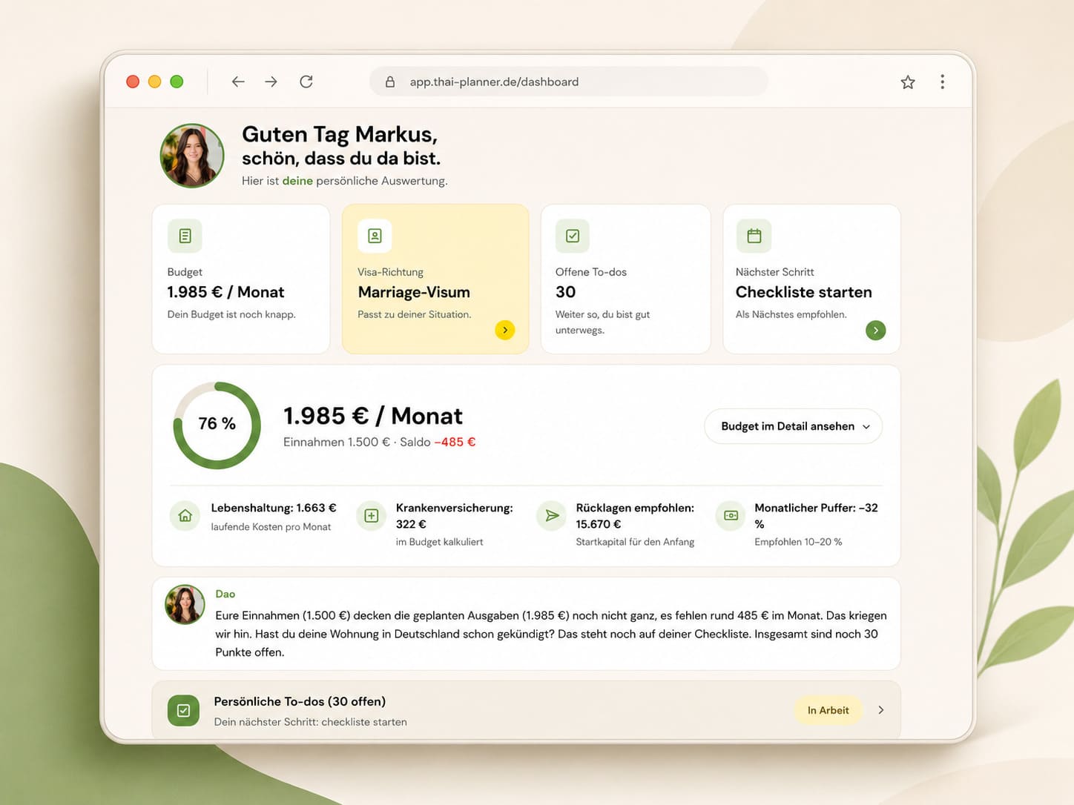Go back with the browser back arrow

point(238,82)
